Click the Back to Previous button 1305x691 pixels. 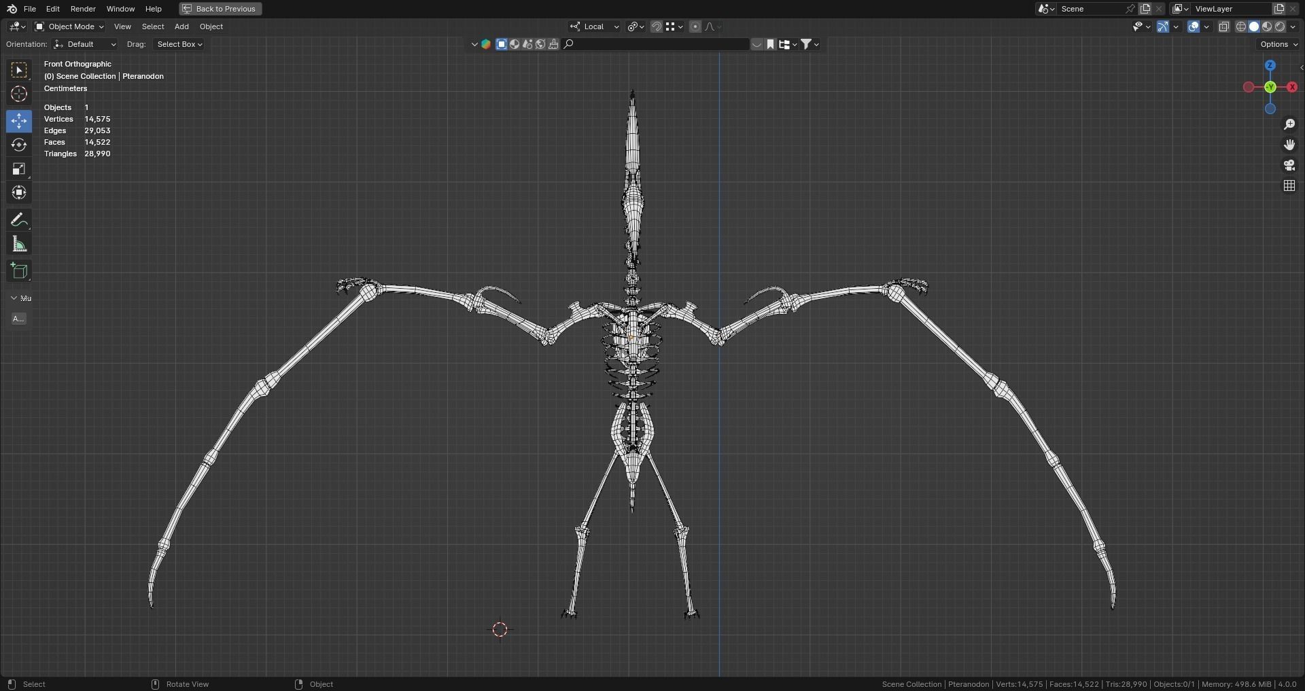click(220, 9)
